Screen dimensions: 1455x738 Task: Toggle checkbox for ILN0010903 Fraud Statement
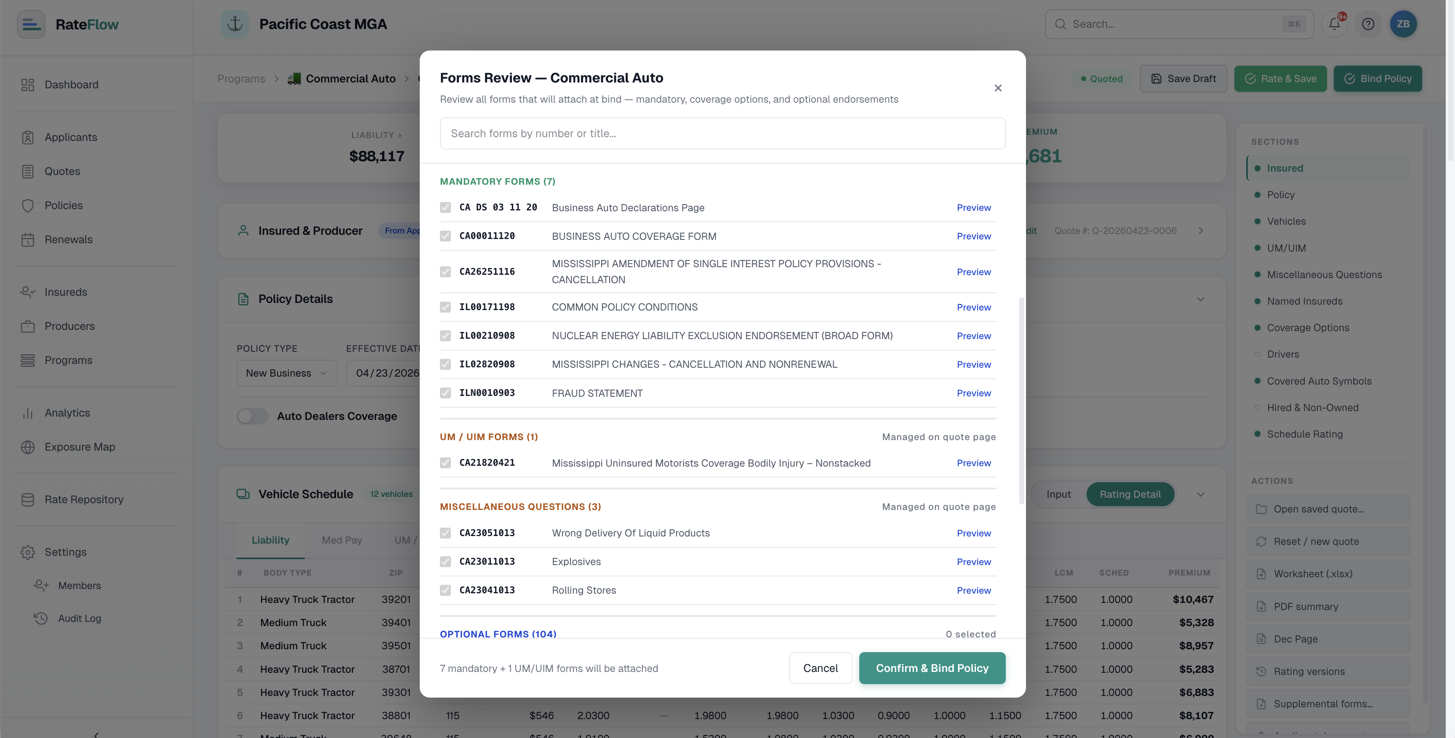pyautogui.click(x=446, y=393)
